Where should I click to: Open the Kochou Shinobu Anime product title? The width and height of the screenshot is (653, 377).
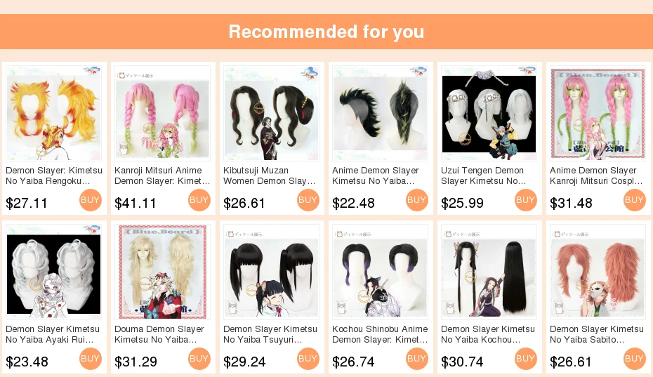(x=380, y=334)
